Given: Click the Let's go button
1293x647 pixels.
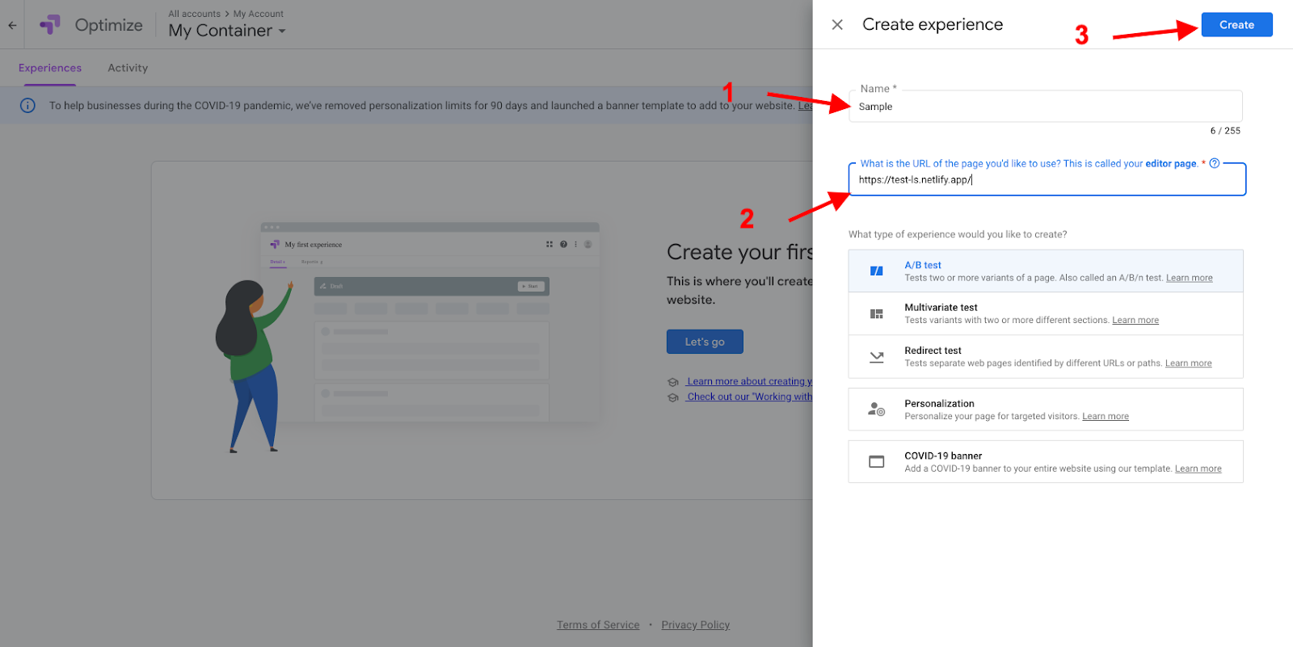Looking at the screenshot, I should coord(705,342).
